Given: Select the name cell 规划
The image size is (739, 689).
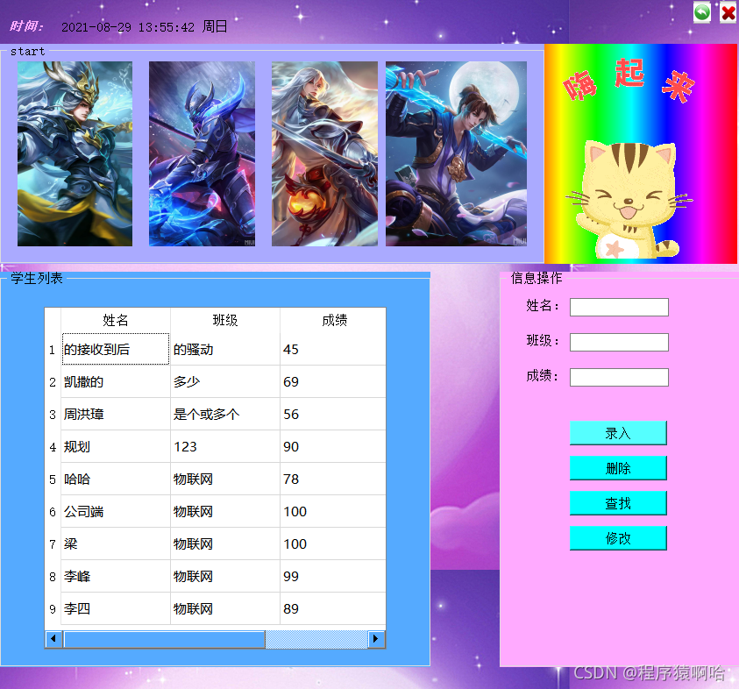Looking at the screenshot, I should tap(116, 446).
